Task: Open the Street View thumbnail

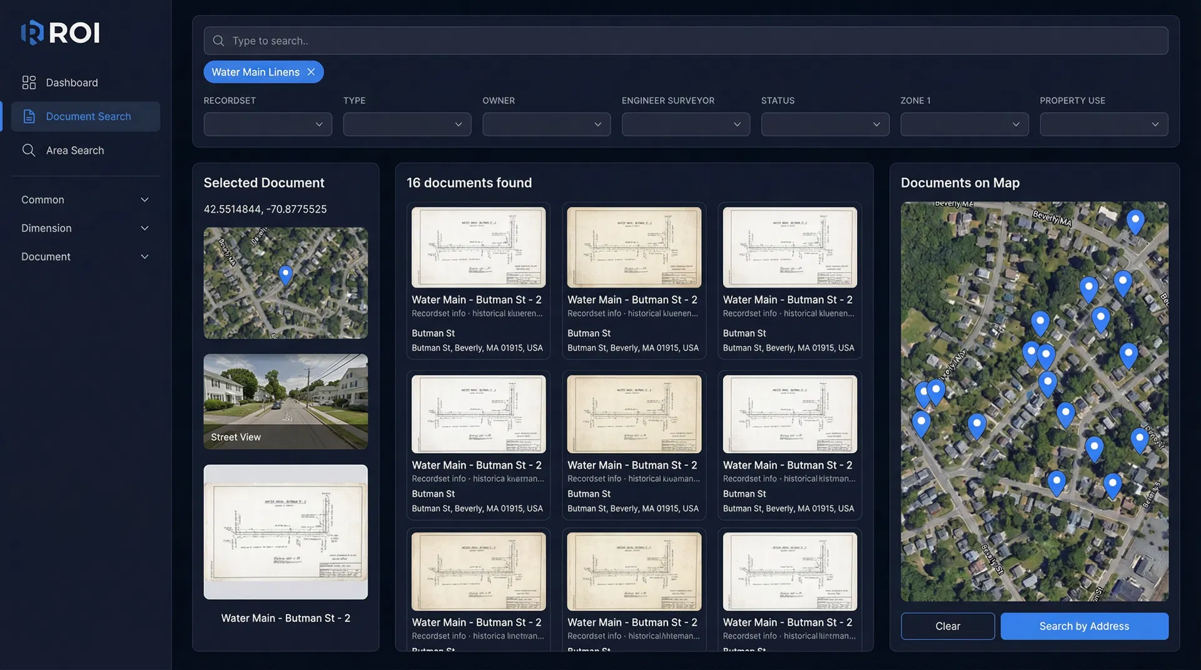Action: click(x=285, y=401)
